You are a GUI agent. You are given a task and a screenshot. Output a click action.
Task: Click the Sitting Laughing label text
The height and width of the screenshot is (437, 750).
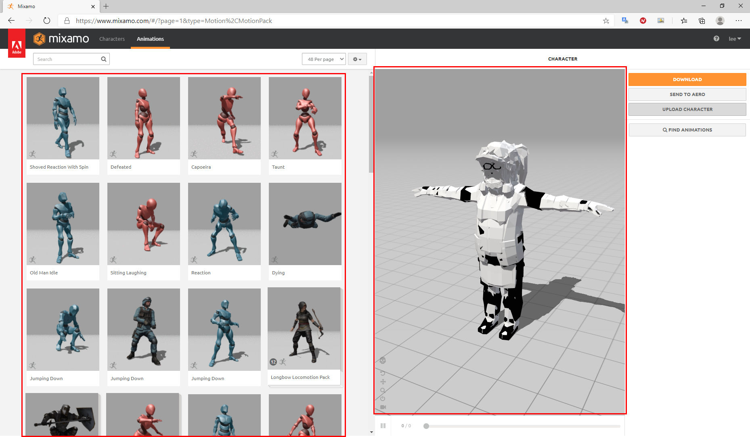pyautogui.click(x=128, y=273)
